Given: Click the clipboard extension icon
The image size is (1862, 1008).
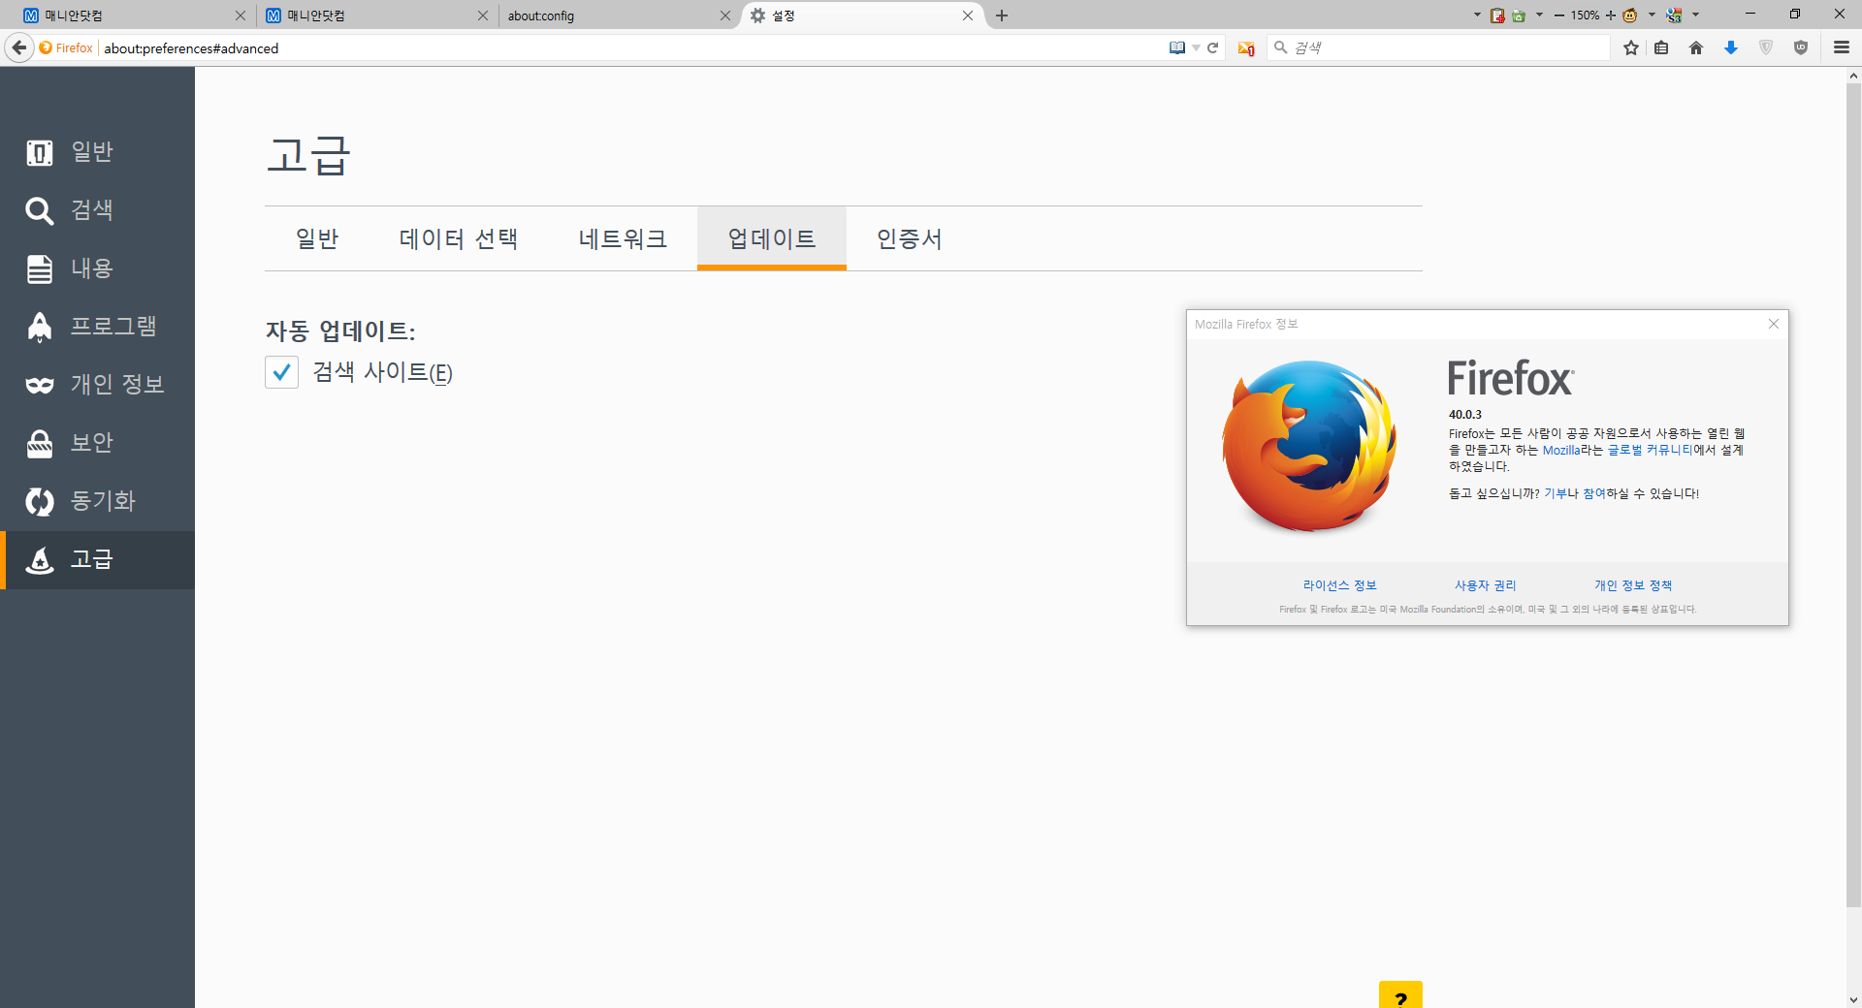Looking at the screenshot, I should tap(1497, 16).
